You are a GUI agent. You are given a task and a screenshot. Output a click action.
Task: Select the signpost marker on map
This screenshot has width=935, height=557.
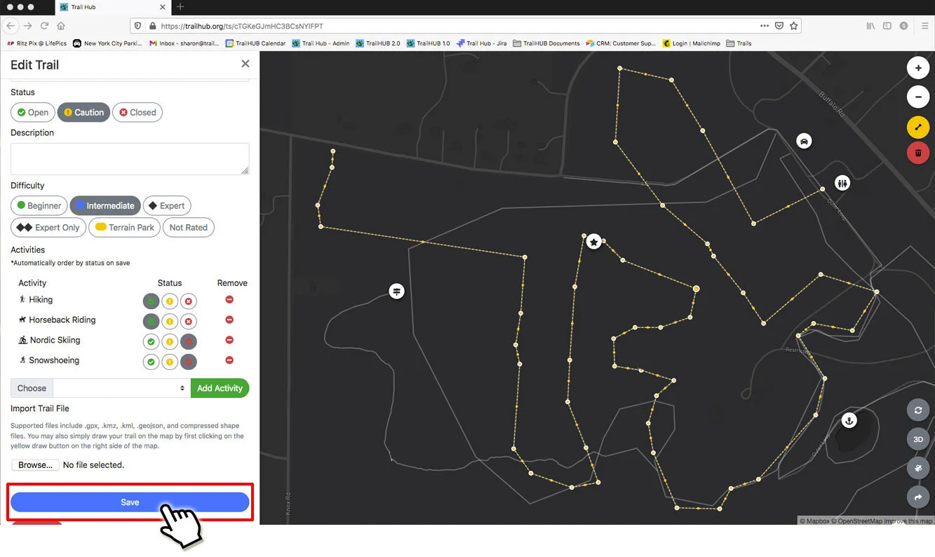[397, 291]
